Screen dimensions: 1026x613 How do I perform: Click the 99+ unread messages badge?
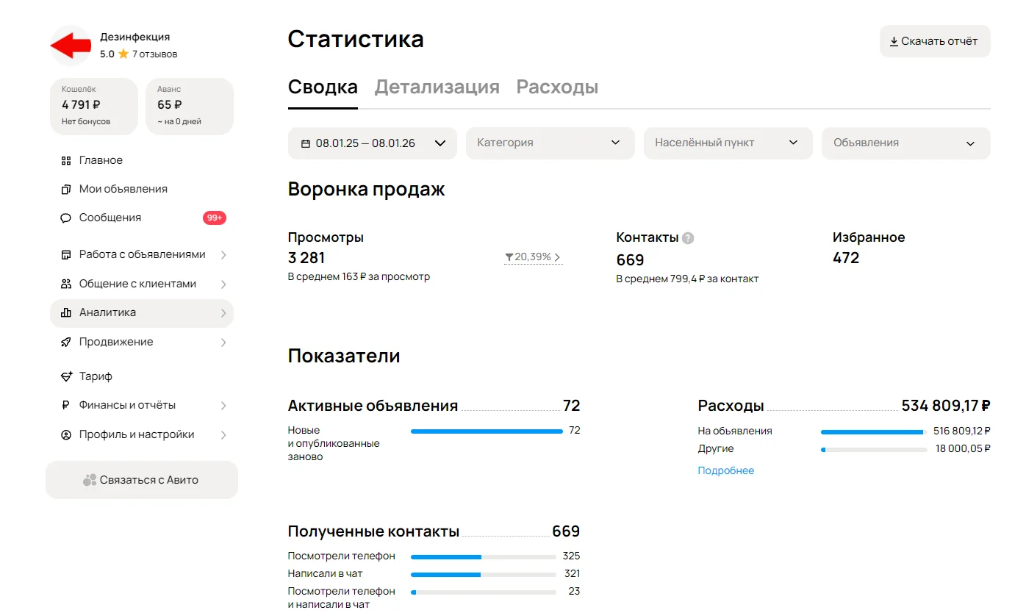[215, 218]
